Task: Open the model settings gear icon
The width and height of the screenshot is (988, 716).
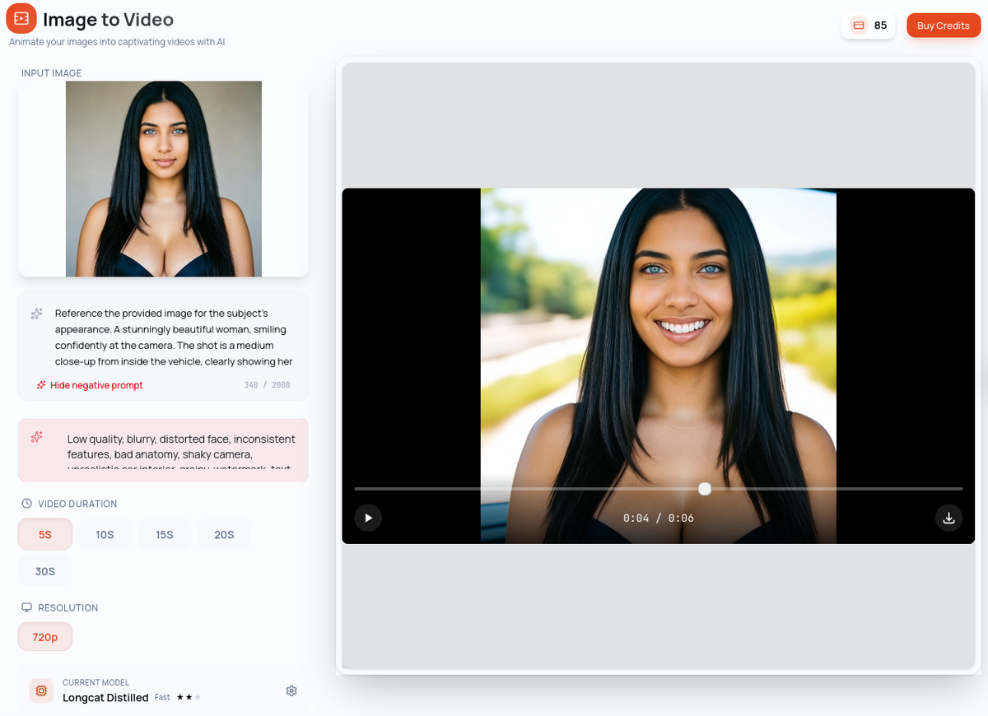Action: point(291,690)
